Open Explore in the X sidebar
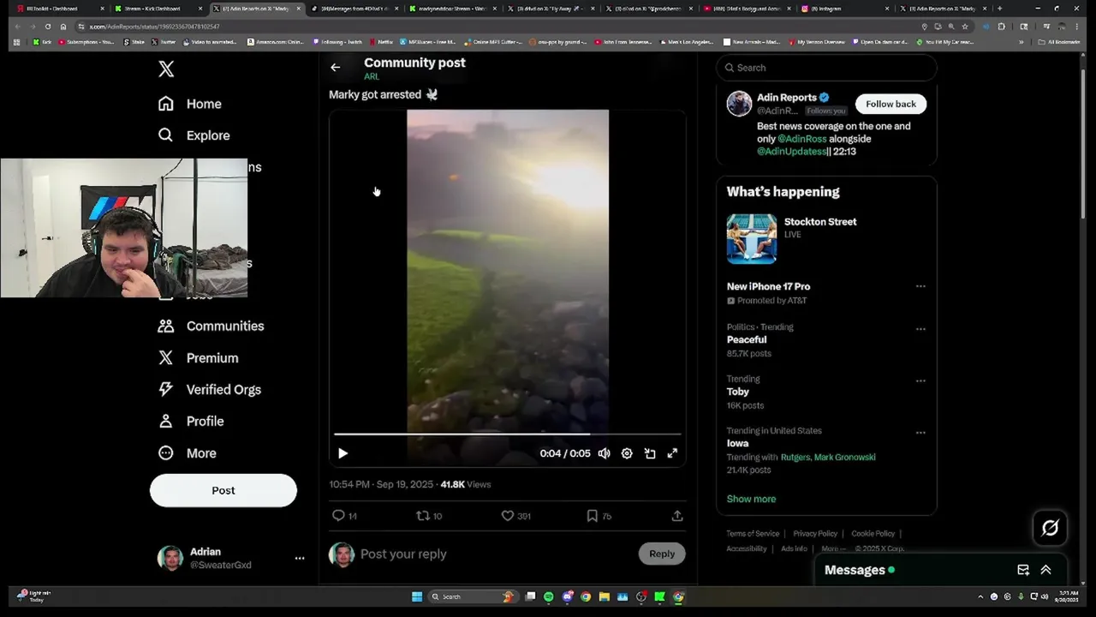 194,135
